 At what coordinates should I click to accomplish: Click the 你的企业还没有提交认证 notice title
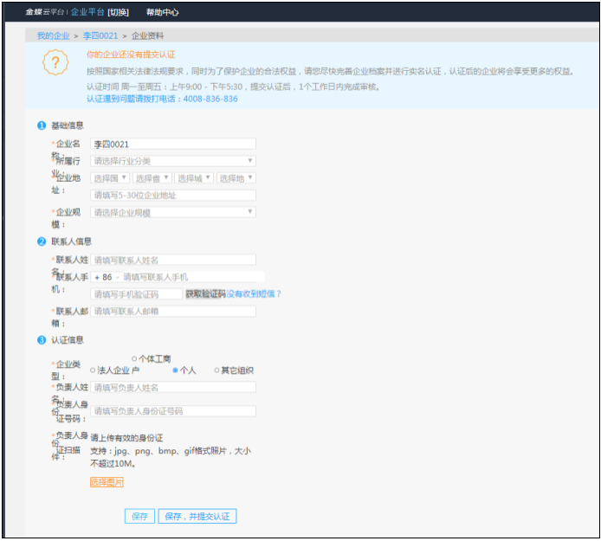point(131,55)
